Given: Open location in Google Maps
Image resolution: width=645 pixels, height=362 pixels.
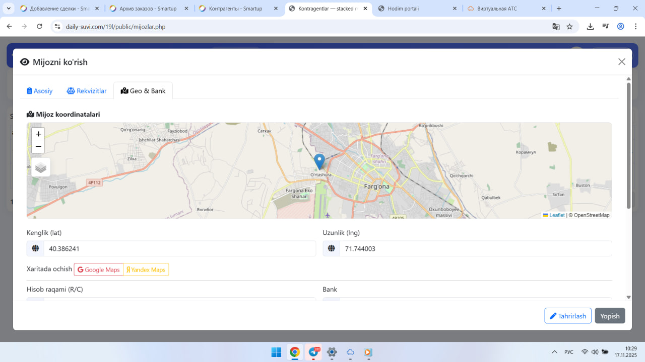Looking at the screenshot, I should click(99, 269).
